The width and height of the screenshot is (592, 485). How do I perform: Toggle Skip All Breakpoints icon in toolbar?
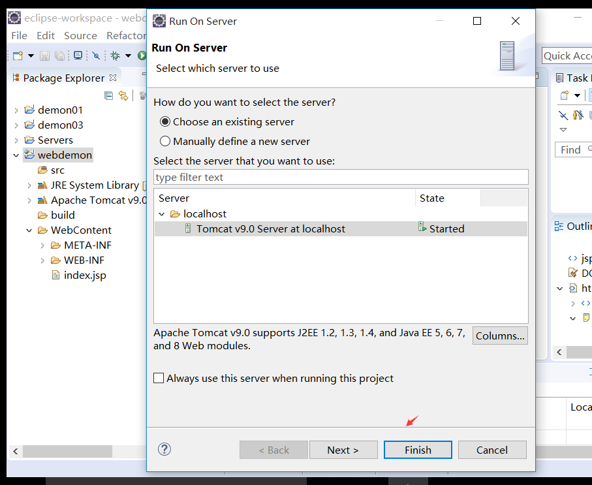[97, 56]
